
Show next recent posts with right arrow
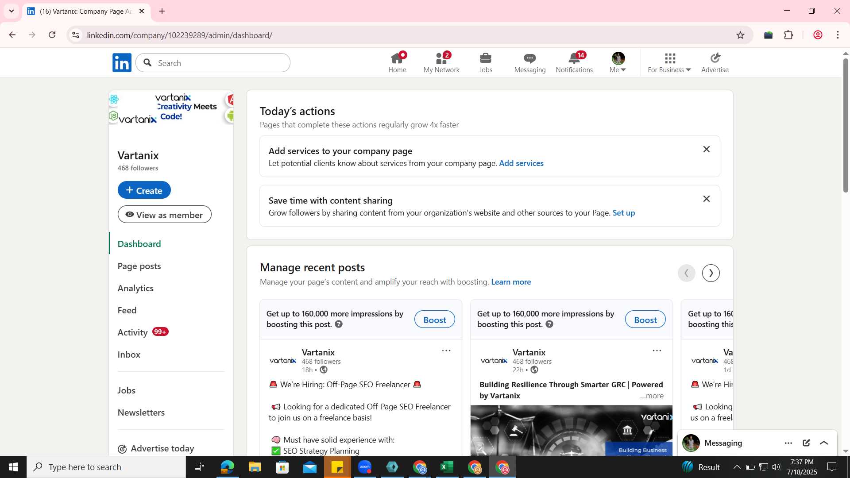click(711, 273)
